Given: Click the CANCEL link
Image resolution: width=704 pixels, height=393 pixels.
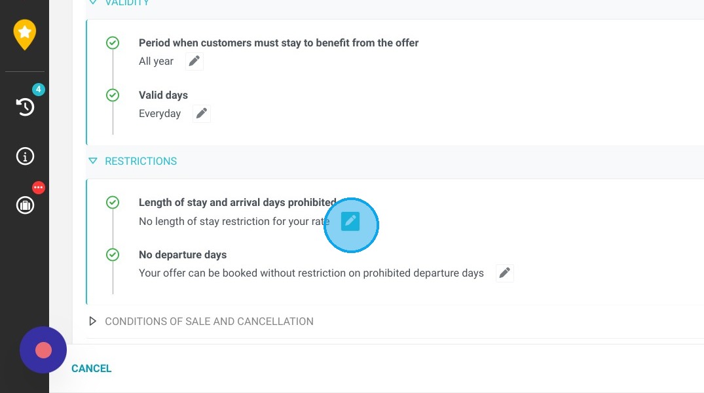Looking at the screenshot, I should coord(92,368).
